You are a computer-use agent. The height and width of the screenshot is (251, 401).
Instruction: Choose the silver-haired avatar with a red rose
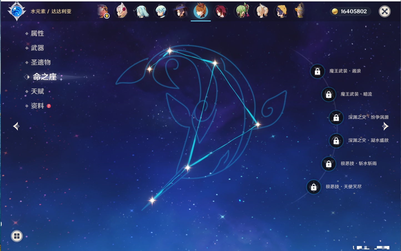(x=121, y=11)
